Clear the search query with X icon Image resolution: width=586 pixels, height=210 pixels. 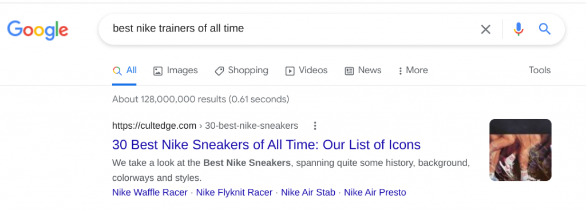coord(485,29)
